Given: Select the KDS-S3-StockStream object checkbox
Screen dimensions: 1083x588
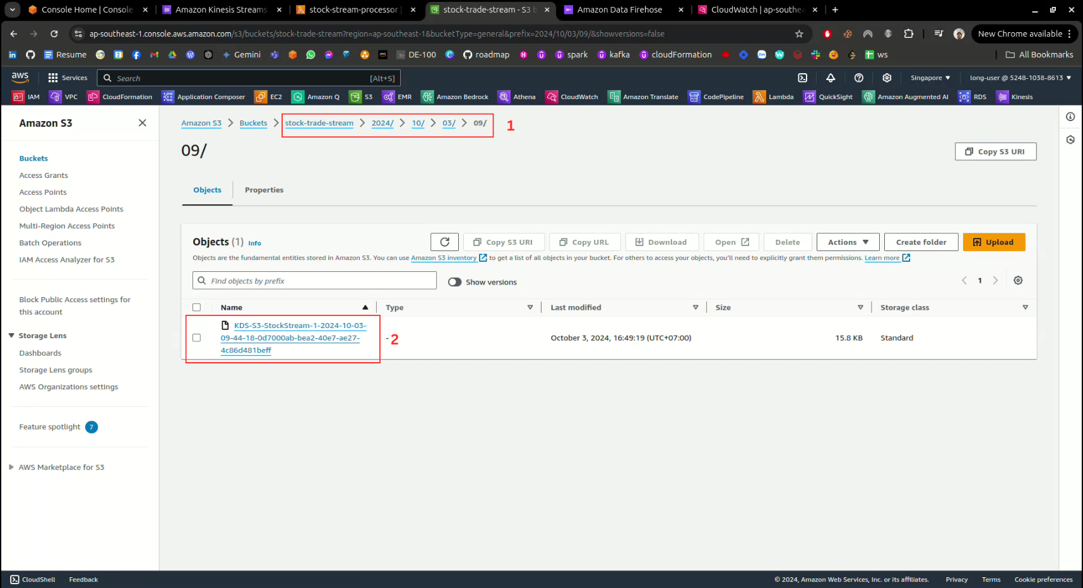Looking at the screenshot, I should 196,338.
